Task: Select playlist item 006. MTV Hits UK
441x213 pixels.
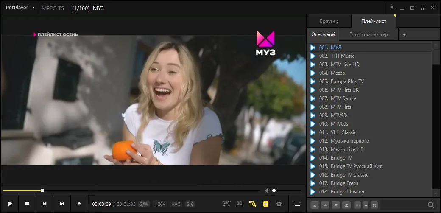Action: [x=369, y=90]
